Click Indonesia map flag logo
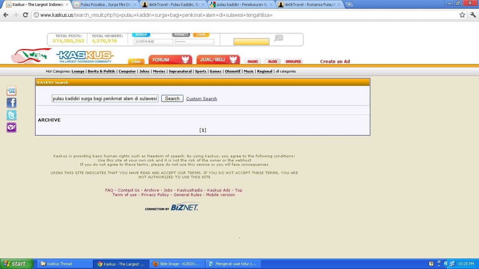This screenshot has height=269, width=479. [x=31, y=56]
